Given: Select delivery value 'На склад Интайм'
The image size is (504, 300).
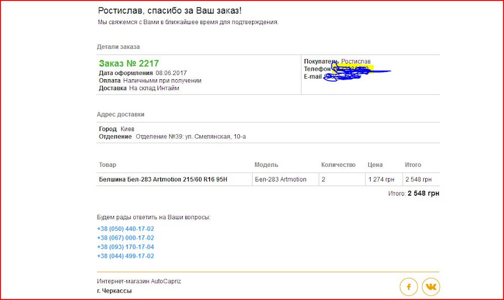Looking at the screenshot, I should 154,88.
